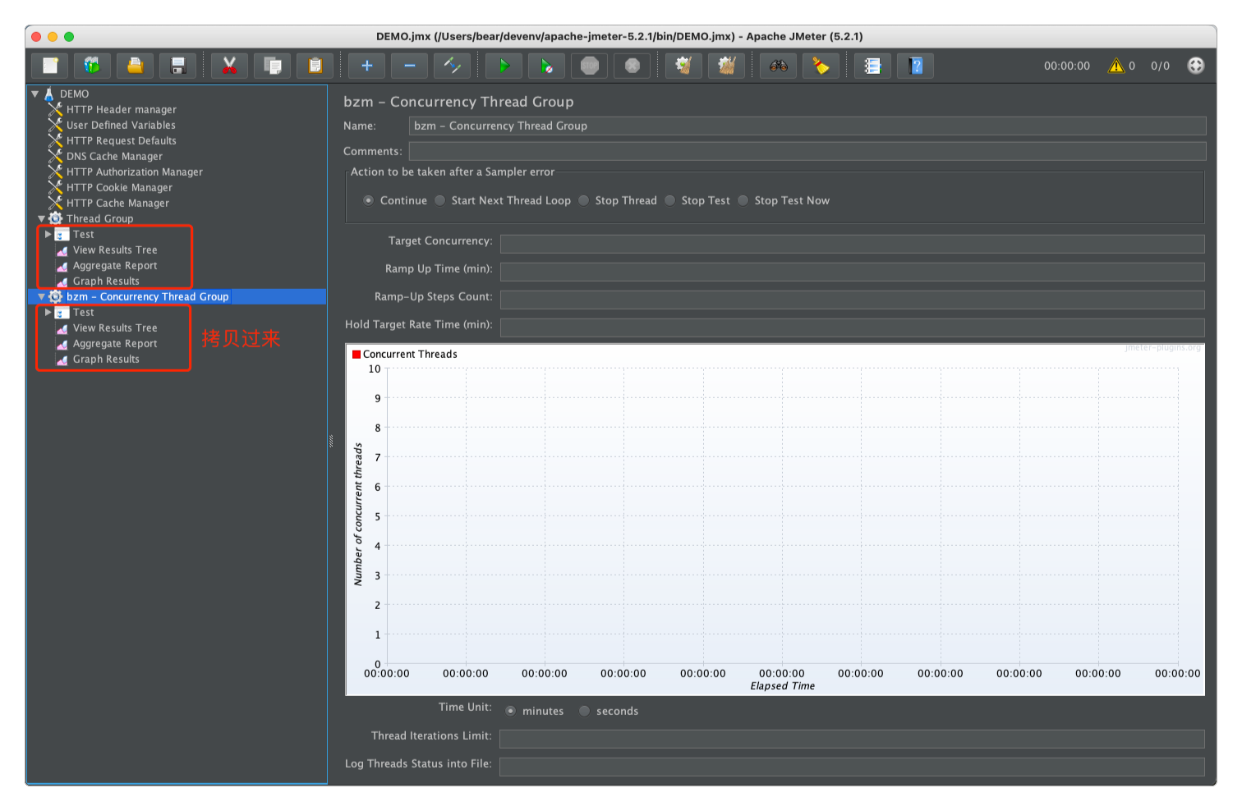The image size is (1242, 811).
Task: Select HTTP Header manager in tree
Action: (x=122, y=109)
